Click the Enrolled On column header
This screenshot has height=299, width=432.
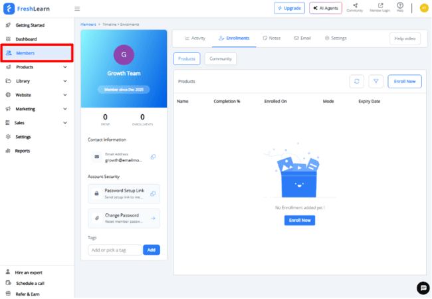[276, 101]
